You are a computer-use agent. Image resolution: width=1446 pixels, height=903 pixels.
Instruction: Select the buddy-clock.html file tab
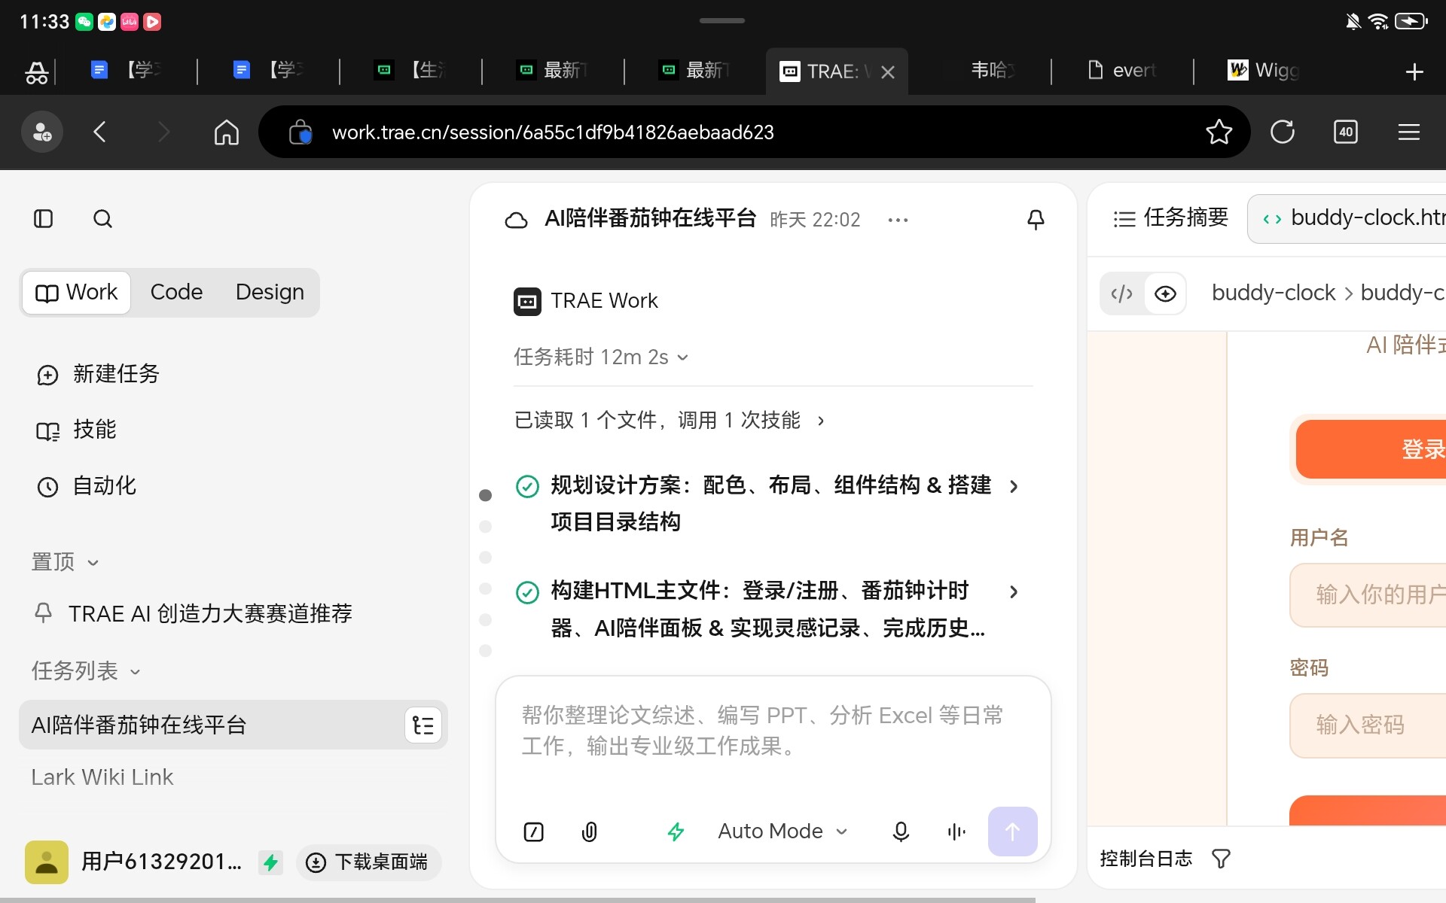pos(1347,218)
